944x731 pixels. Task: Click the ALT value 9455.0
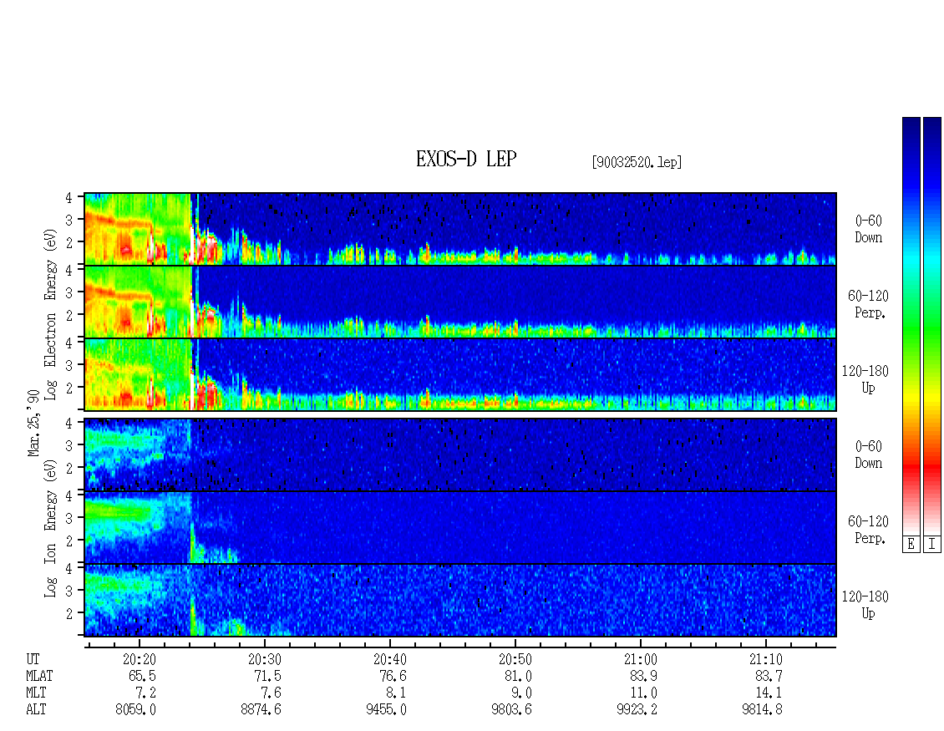(x=386, y=710)
